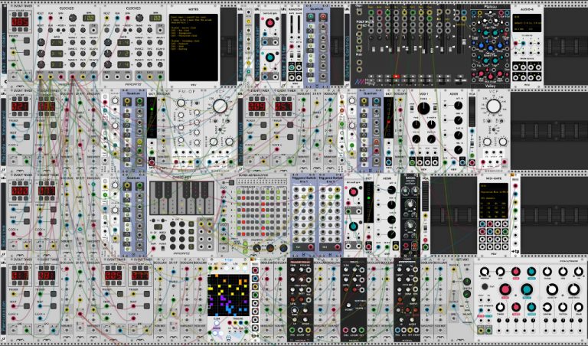Click Trigger button on top-row Event Timer
The image size is (588, 346).
click(x=27, y=40)
